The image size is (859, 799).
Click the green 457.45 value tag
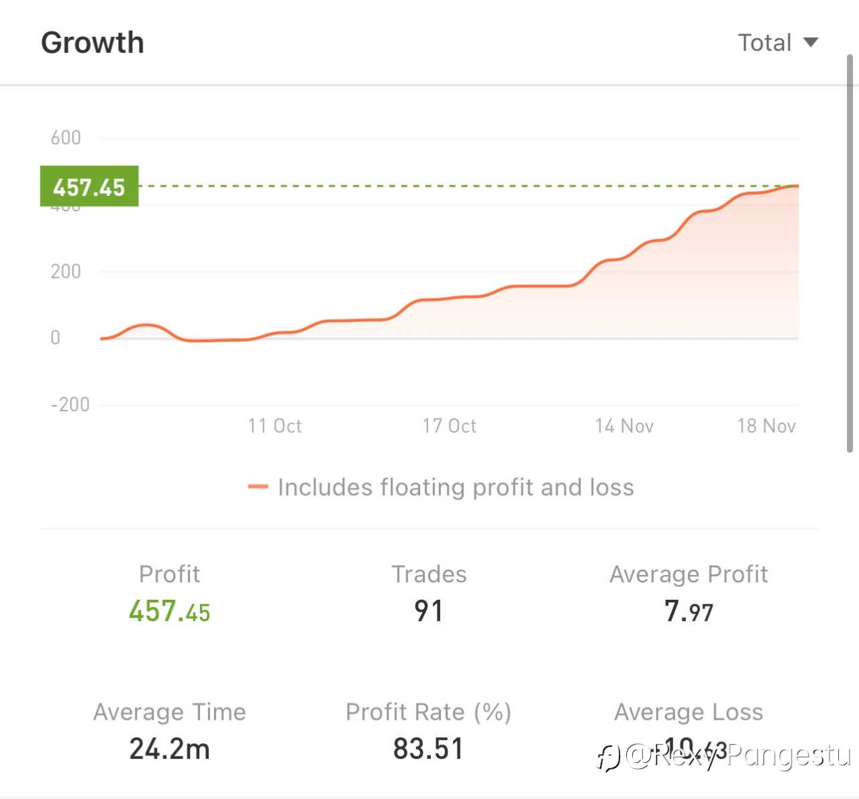(x=89, y=187)
